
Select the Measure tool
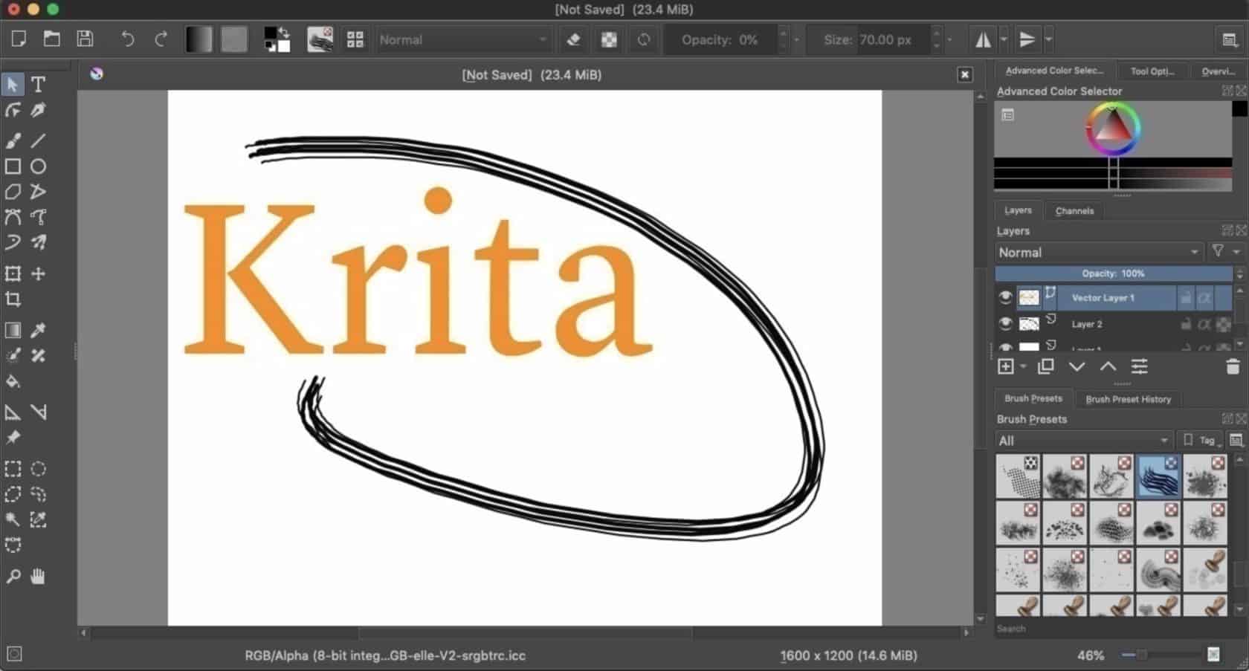click(38, 412)
